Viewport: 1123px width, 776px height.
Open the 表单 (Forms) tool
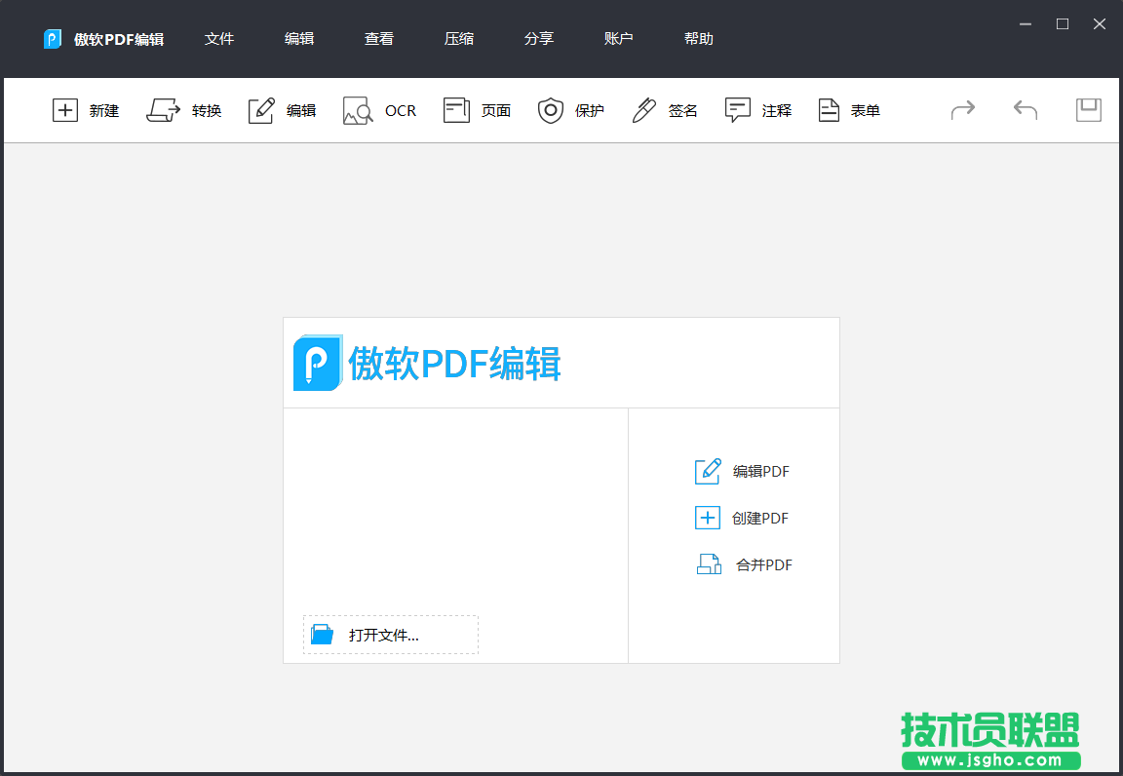(848, 110)
